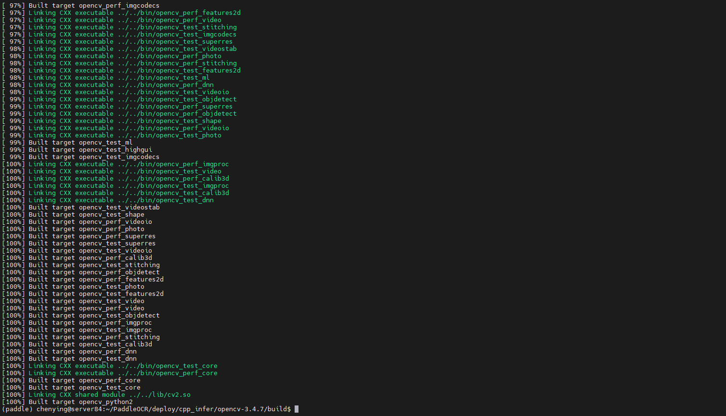Screen dimensions: 726x416
Task: Click the 'Built target opencv_perf_videoio' line
Action: pyautogui.click(x=77, y=222)
